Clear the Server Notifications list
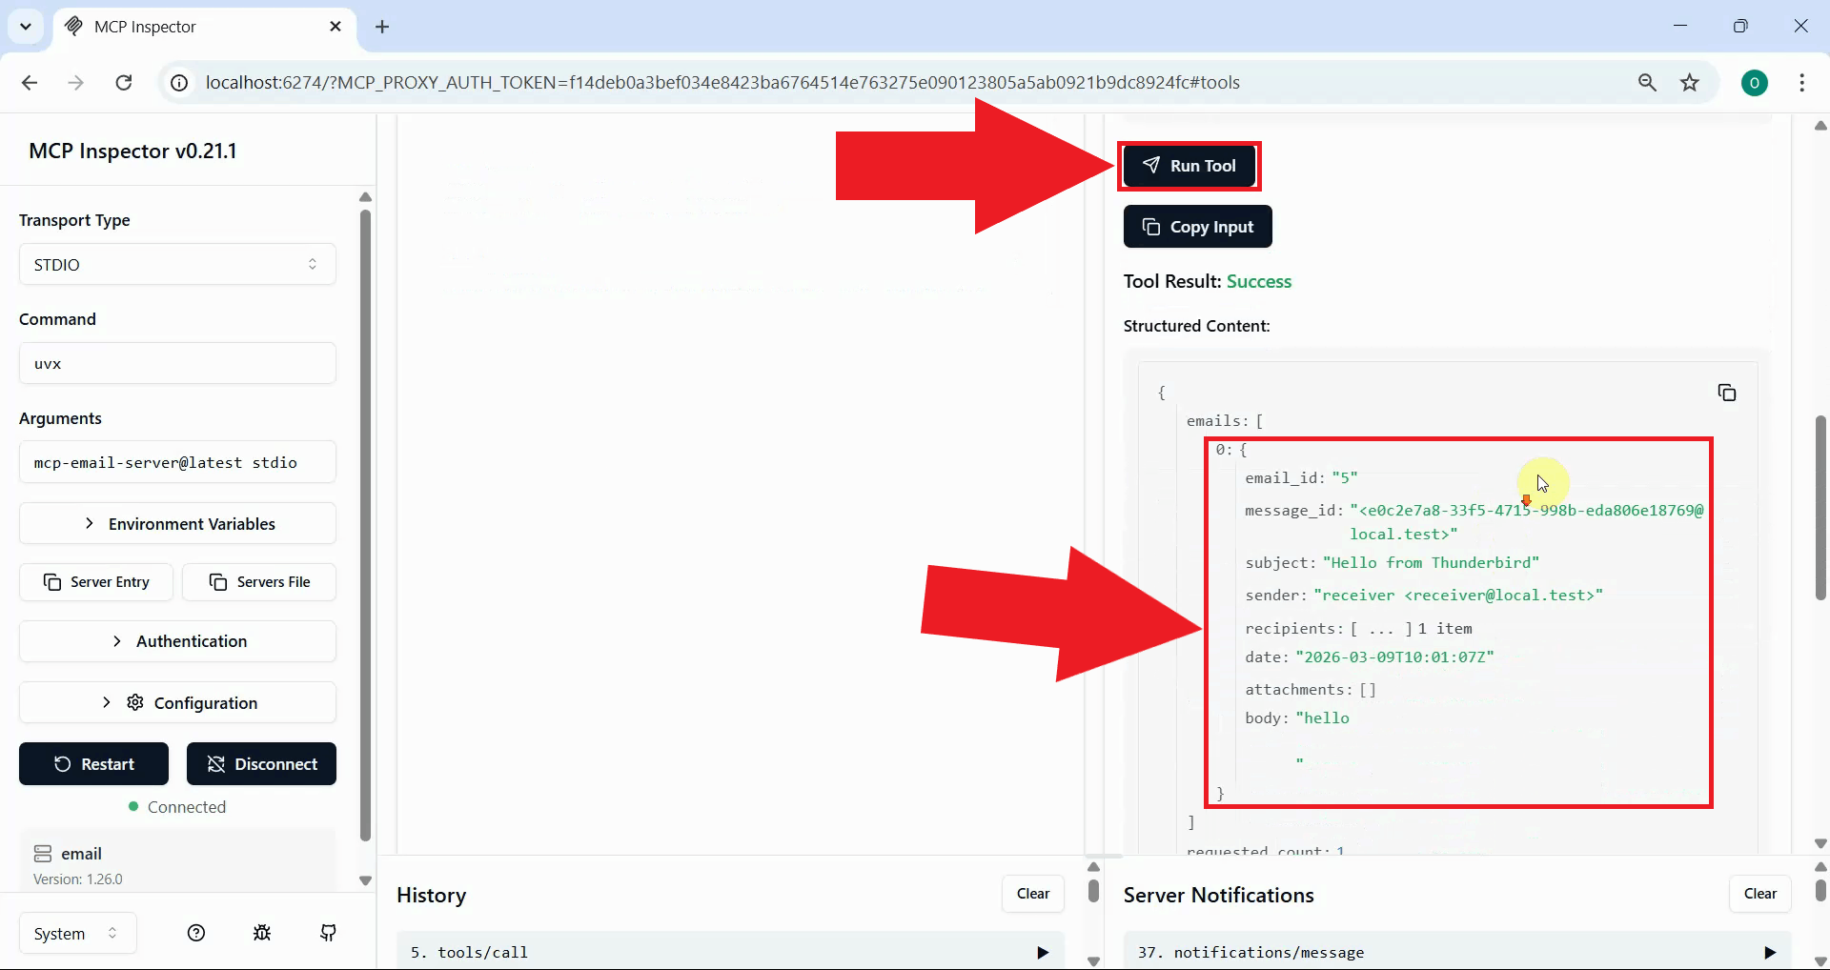The width and height of the screenshot is (1830, 970). (x=1759, y=894)
